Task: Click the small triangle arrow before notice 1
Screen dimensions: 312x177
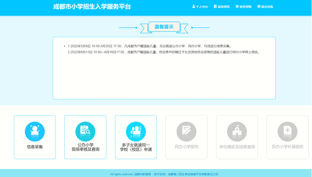Action: pos(64,46)
